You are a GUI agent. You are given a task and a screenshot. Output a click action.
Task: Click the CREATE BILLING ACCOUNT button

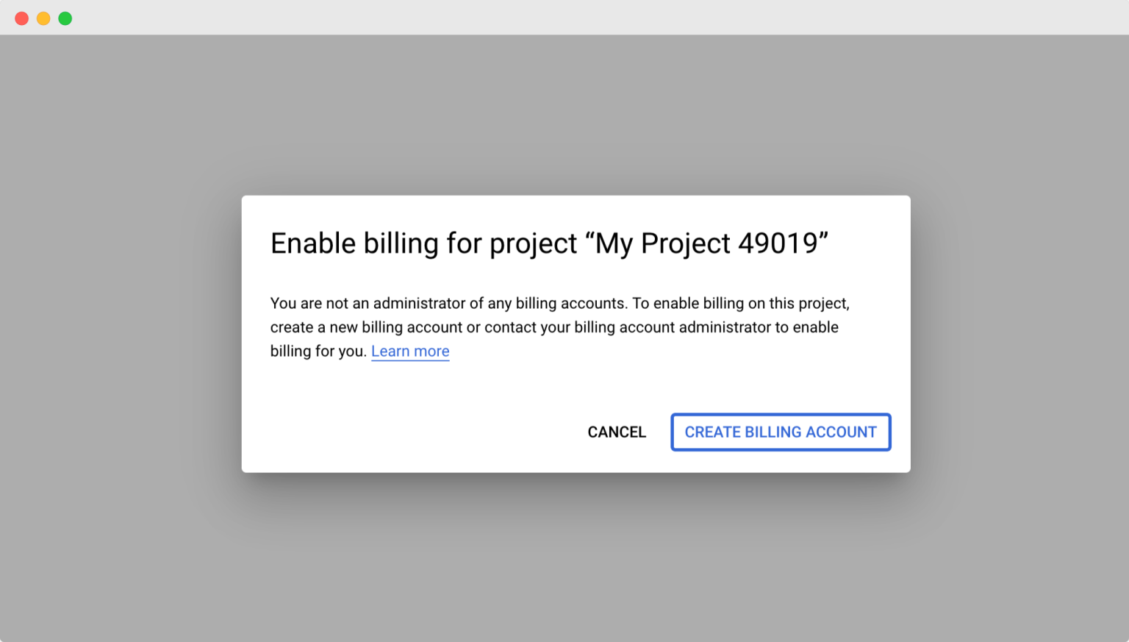point(781,432)
